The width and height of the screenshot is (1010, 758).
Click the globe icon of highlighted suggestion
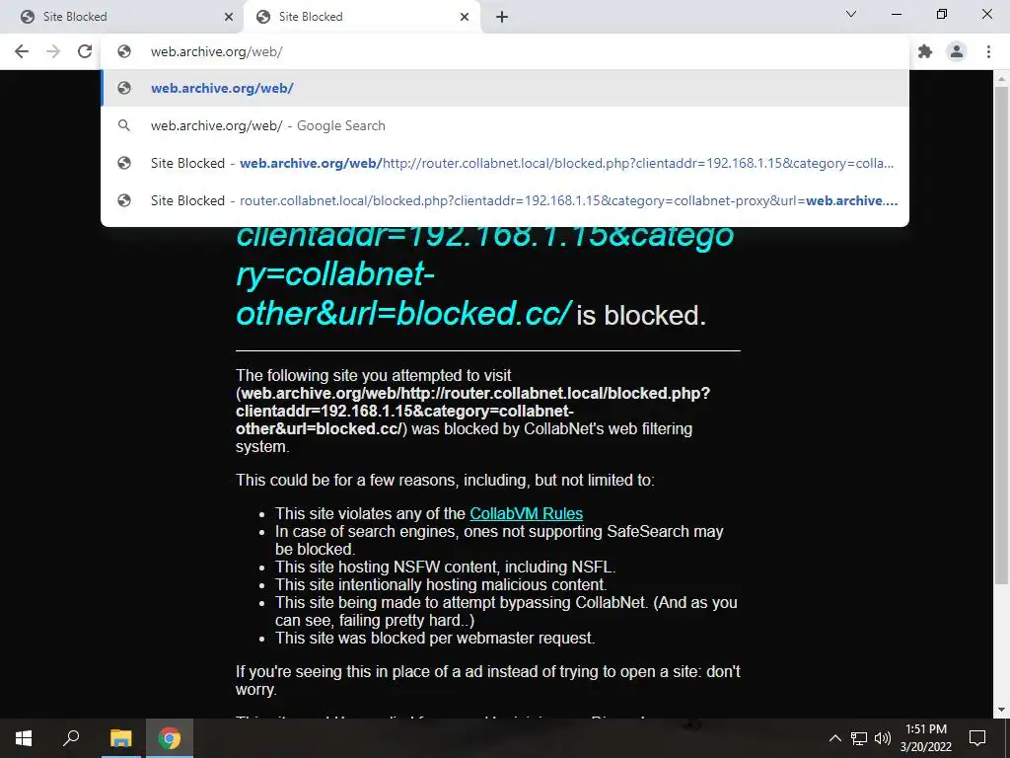point(124,88)
